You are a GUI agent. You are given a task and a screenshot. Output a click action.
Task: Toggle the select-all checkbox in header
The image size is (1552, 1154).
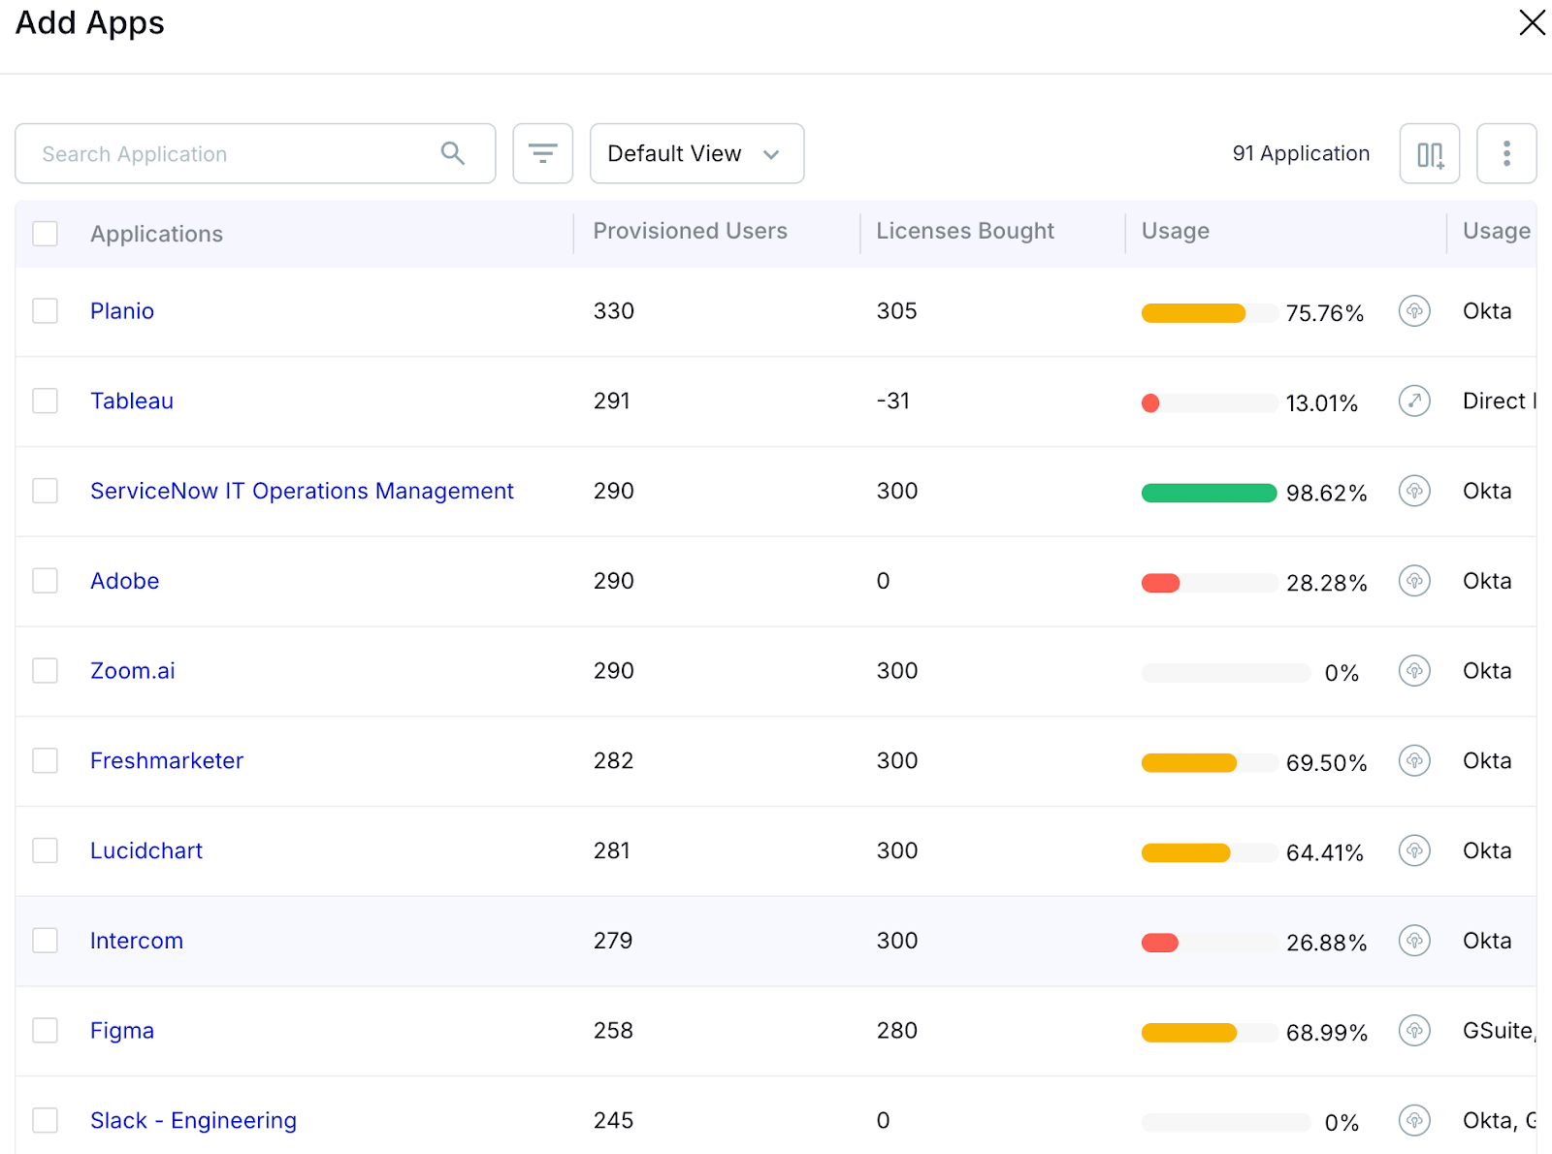[46, 234]
